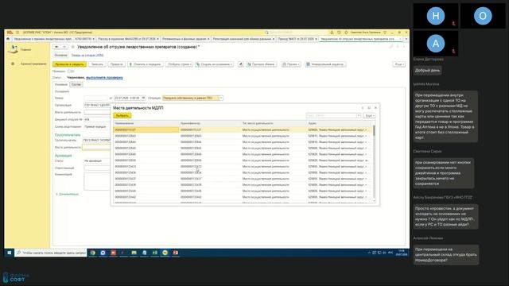Image resolution: width=509 pixels, height=286 pixels.
Task: Click the 1C global search field in title bar
Action: tap(295, 33)
